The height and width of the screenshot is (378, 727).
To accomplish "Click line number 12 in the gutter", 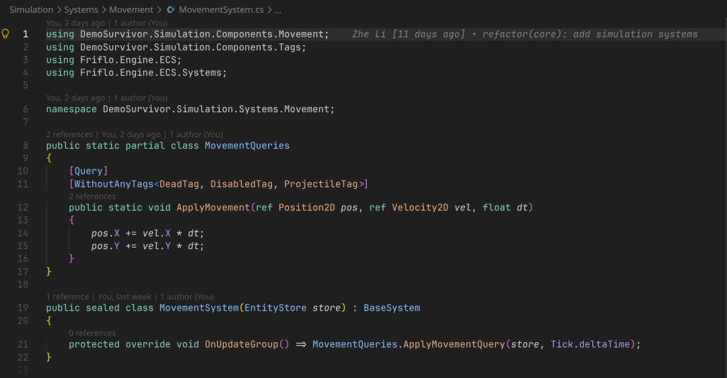I will click(x=23, y=208).
